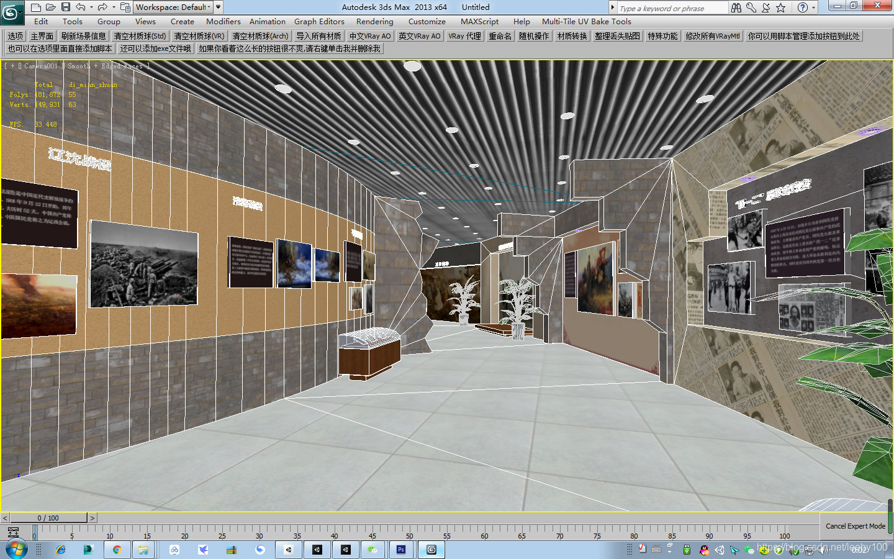Click the time slider showing 0 / 100
This screenshot has height=559, width=894.
(x=48, y=518)
